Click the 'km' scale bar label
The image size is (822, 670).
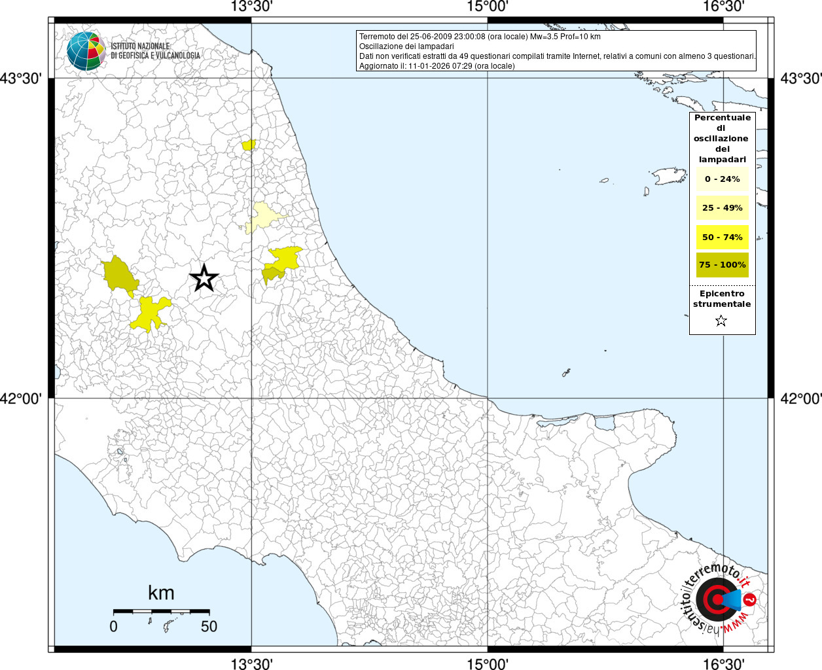pos(161,593)
